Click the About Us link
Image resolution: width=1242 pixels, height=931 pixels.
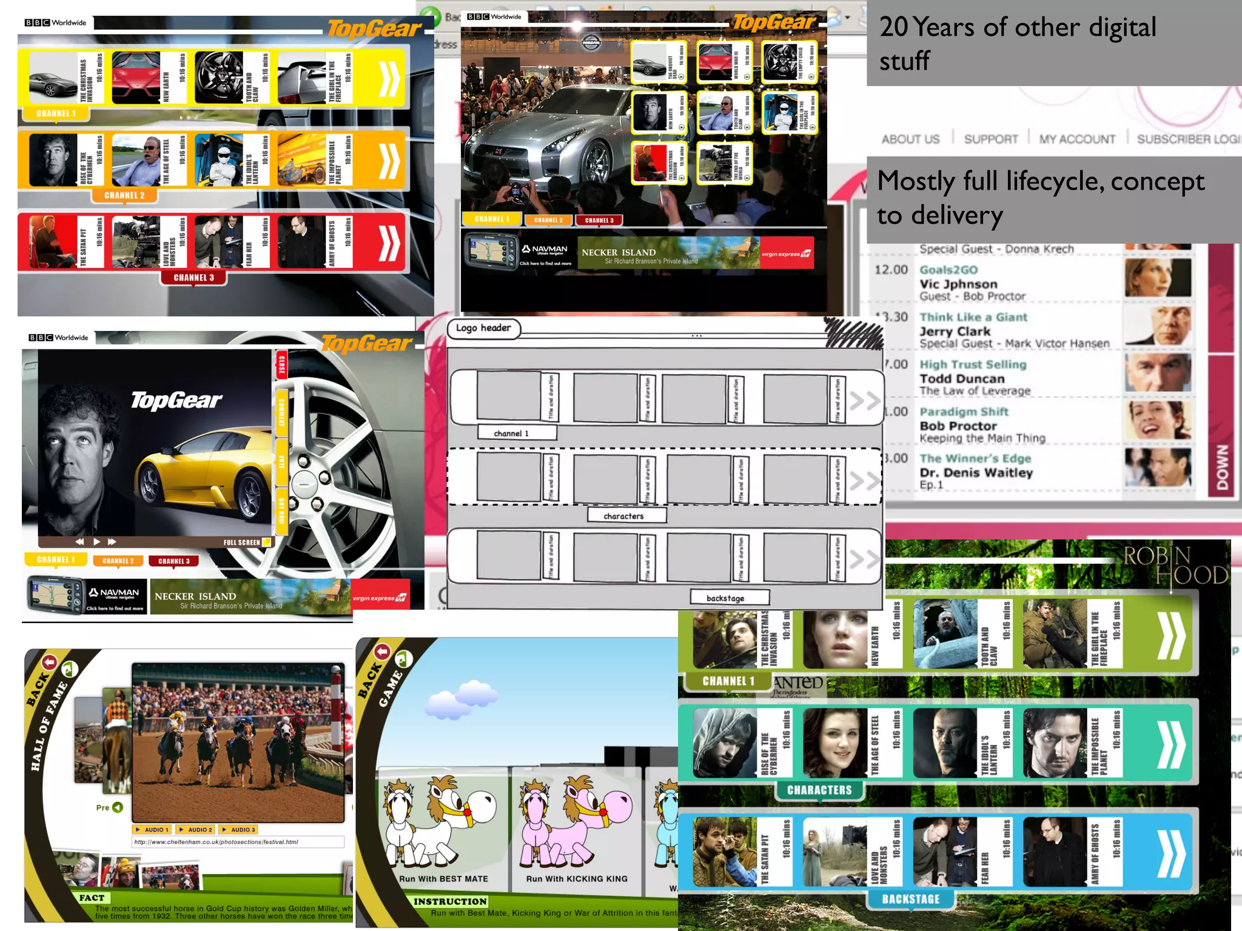tap(910, 139)
